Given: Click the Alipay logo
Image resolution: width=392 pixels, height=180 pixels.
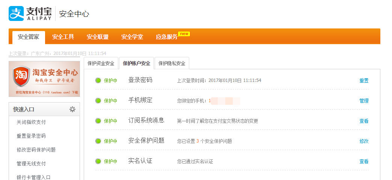Looking at the screenshot, I should click(x=30, y=13).
